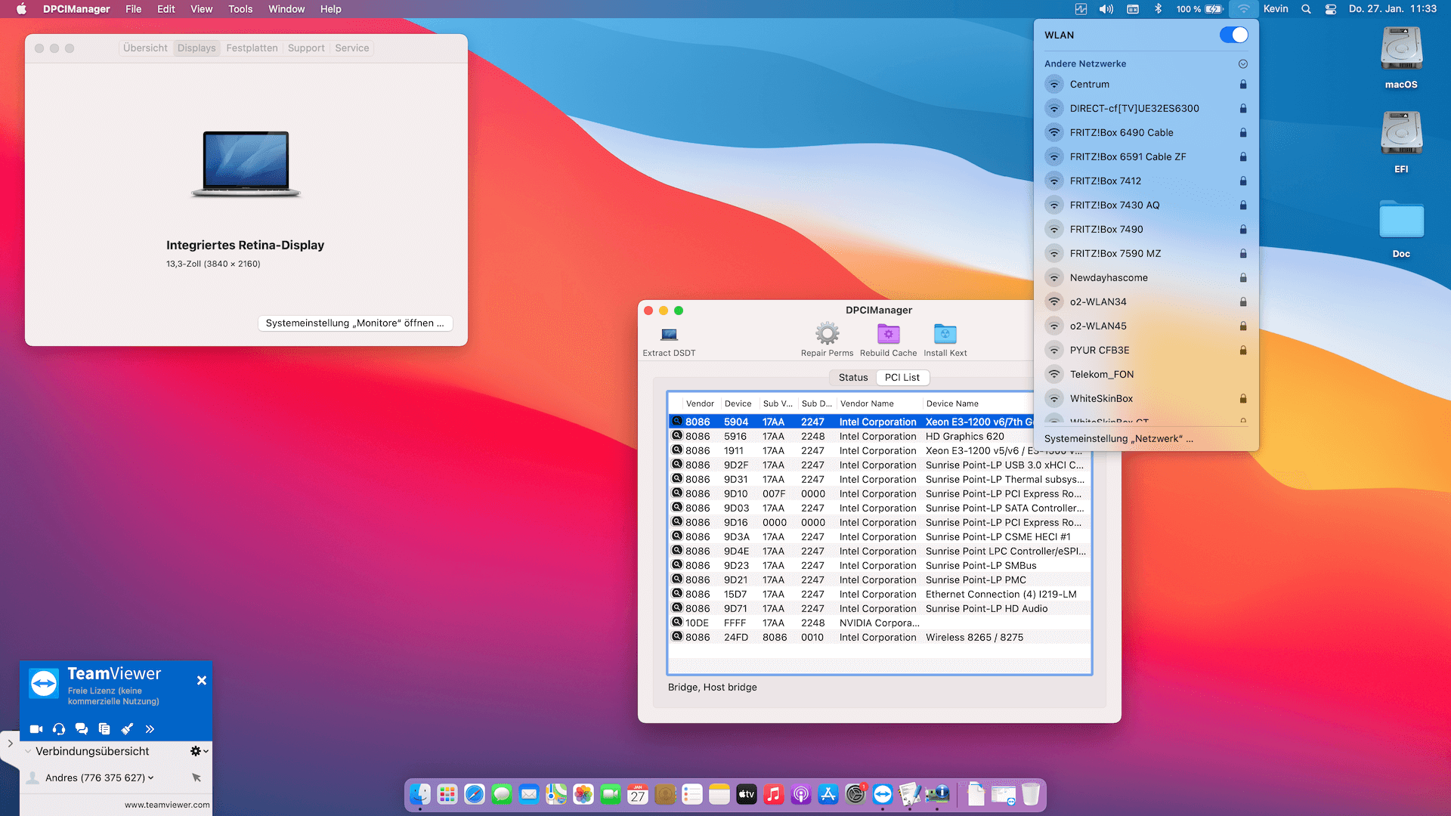
Task: Collapse Verbindungsübersicht section arrow
Action: point(28,752)
